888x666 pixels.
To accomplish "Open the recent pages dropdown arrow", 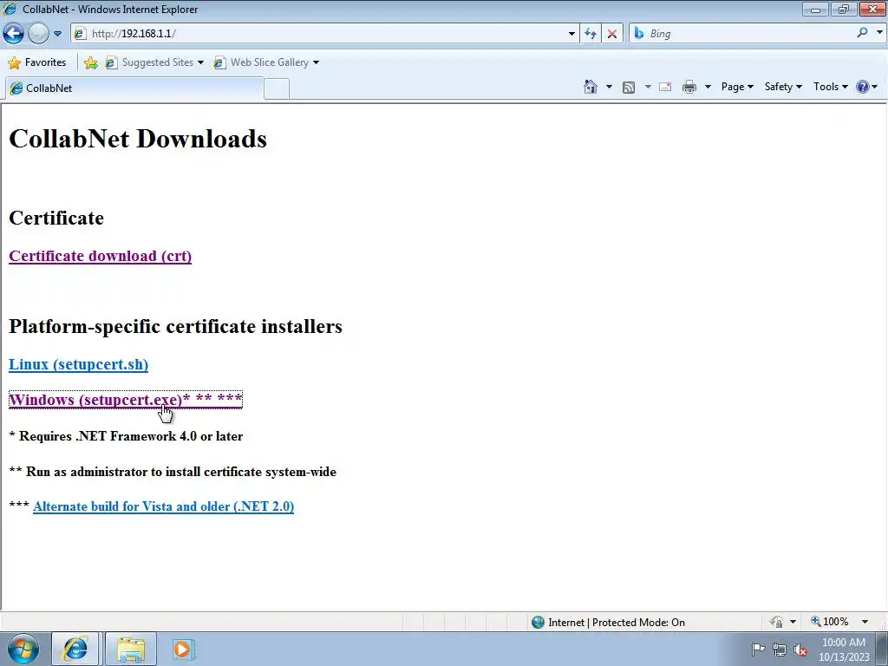I will 57,34.
